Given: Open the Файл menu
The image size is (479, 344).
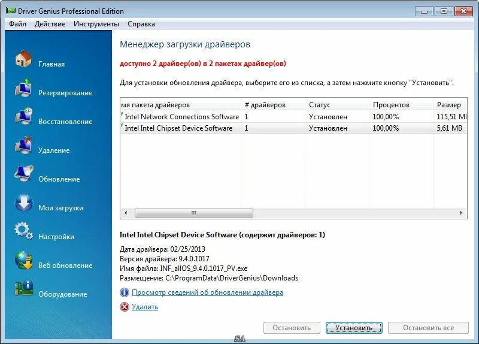Looking at the screenshot, I should click(x=17, y=24).
